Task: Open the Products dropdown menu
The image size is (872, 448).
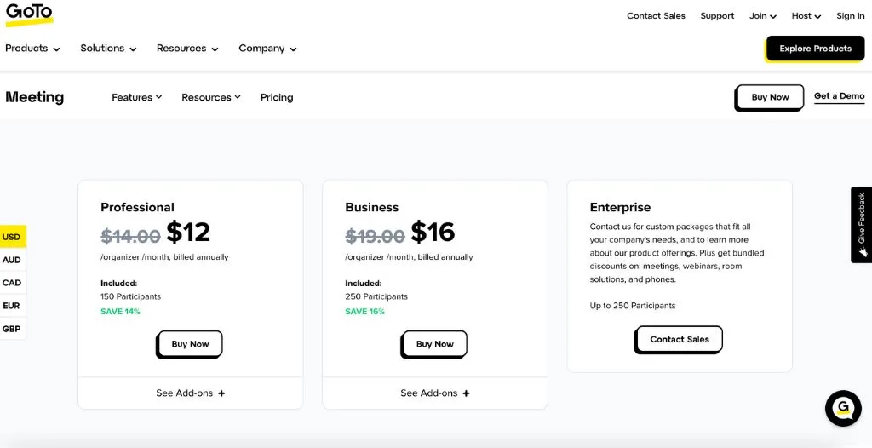Action: pyautogui.click(x=32, y=49)
